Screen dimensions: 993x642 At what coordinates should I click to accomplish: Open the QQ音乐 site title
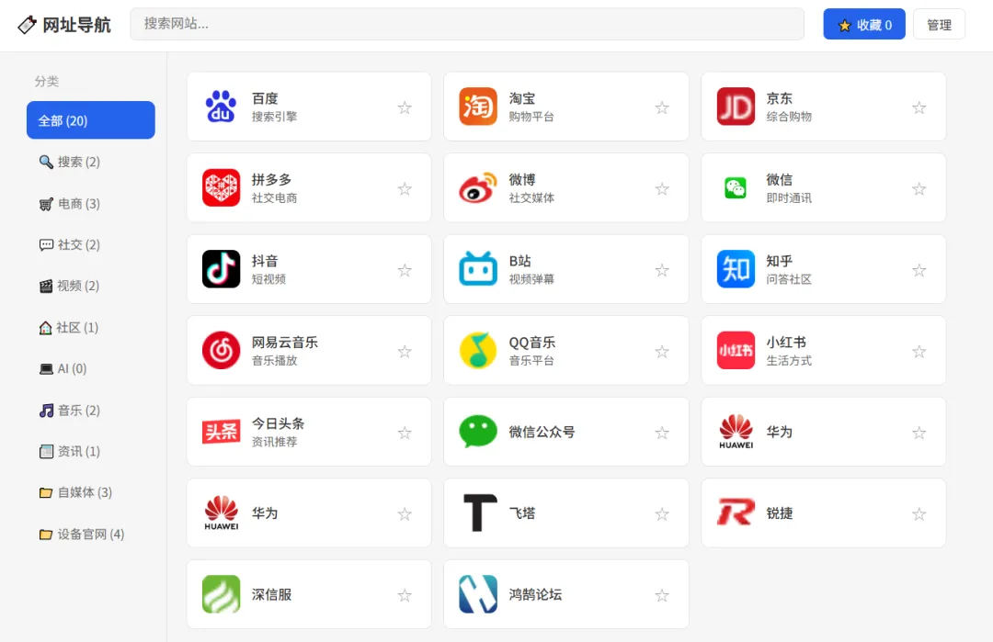[x=532, y=343]
